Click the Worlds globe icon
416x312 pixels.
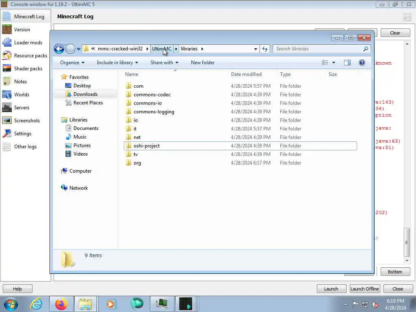[7, 94]
